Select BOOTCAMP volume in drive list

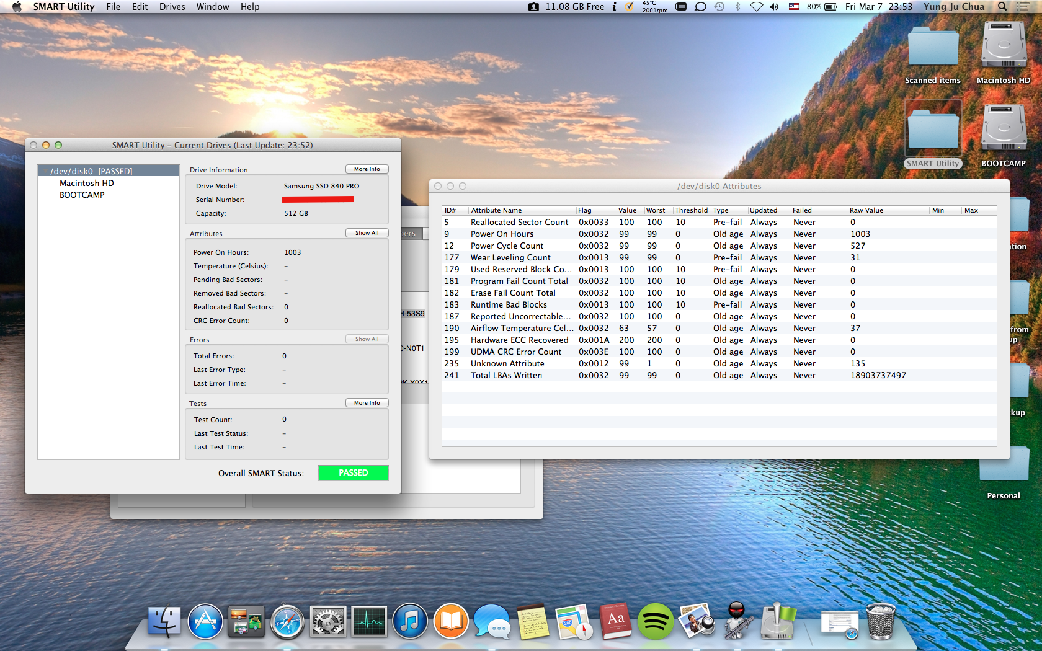82,195
